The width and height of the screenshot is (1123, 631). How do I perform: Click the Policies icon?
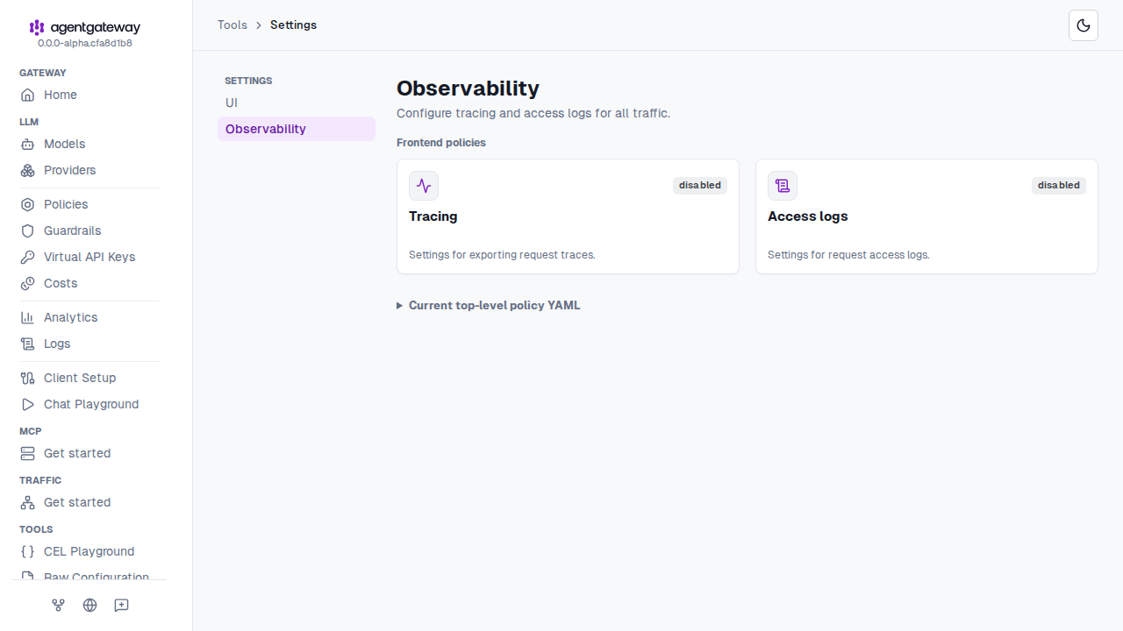coord(28,204)
